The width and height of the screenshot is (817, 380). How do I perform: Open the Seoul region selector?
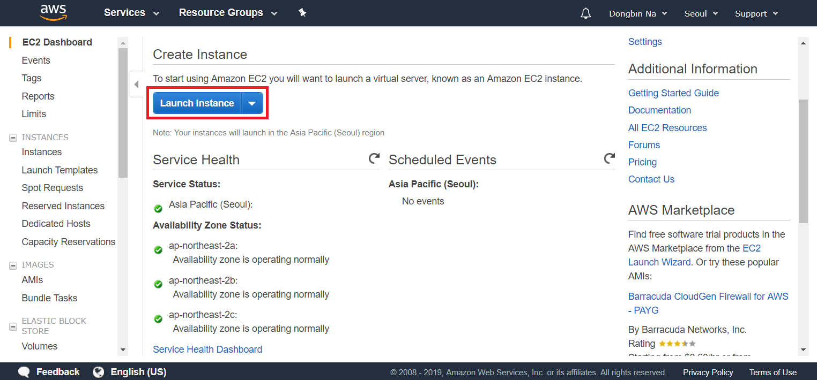(701, 14)
